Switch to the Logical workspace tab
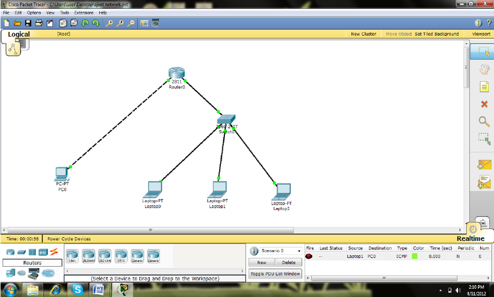The width and height of the screenshot is (494, 297). point(19,34)
